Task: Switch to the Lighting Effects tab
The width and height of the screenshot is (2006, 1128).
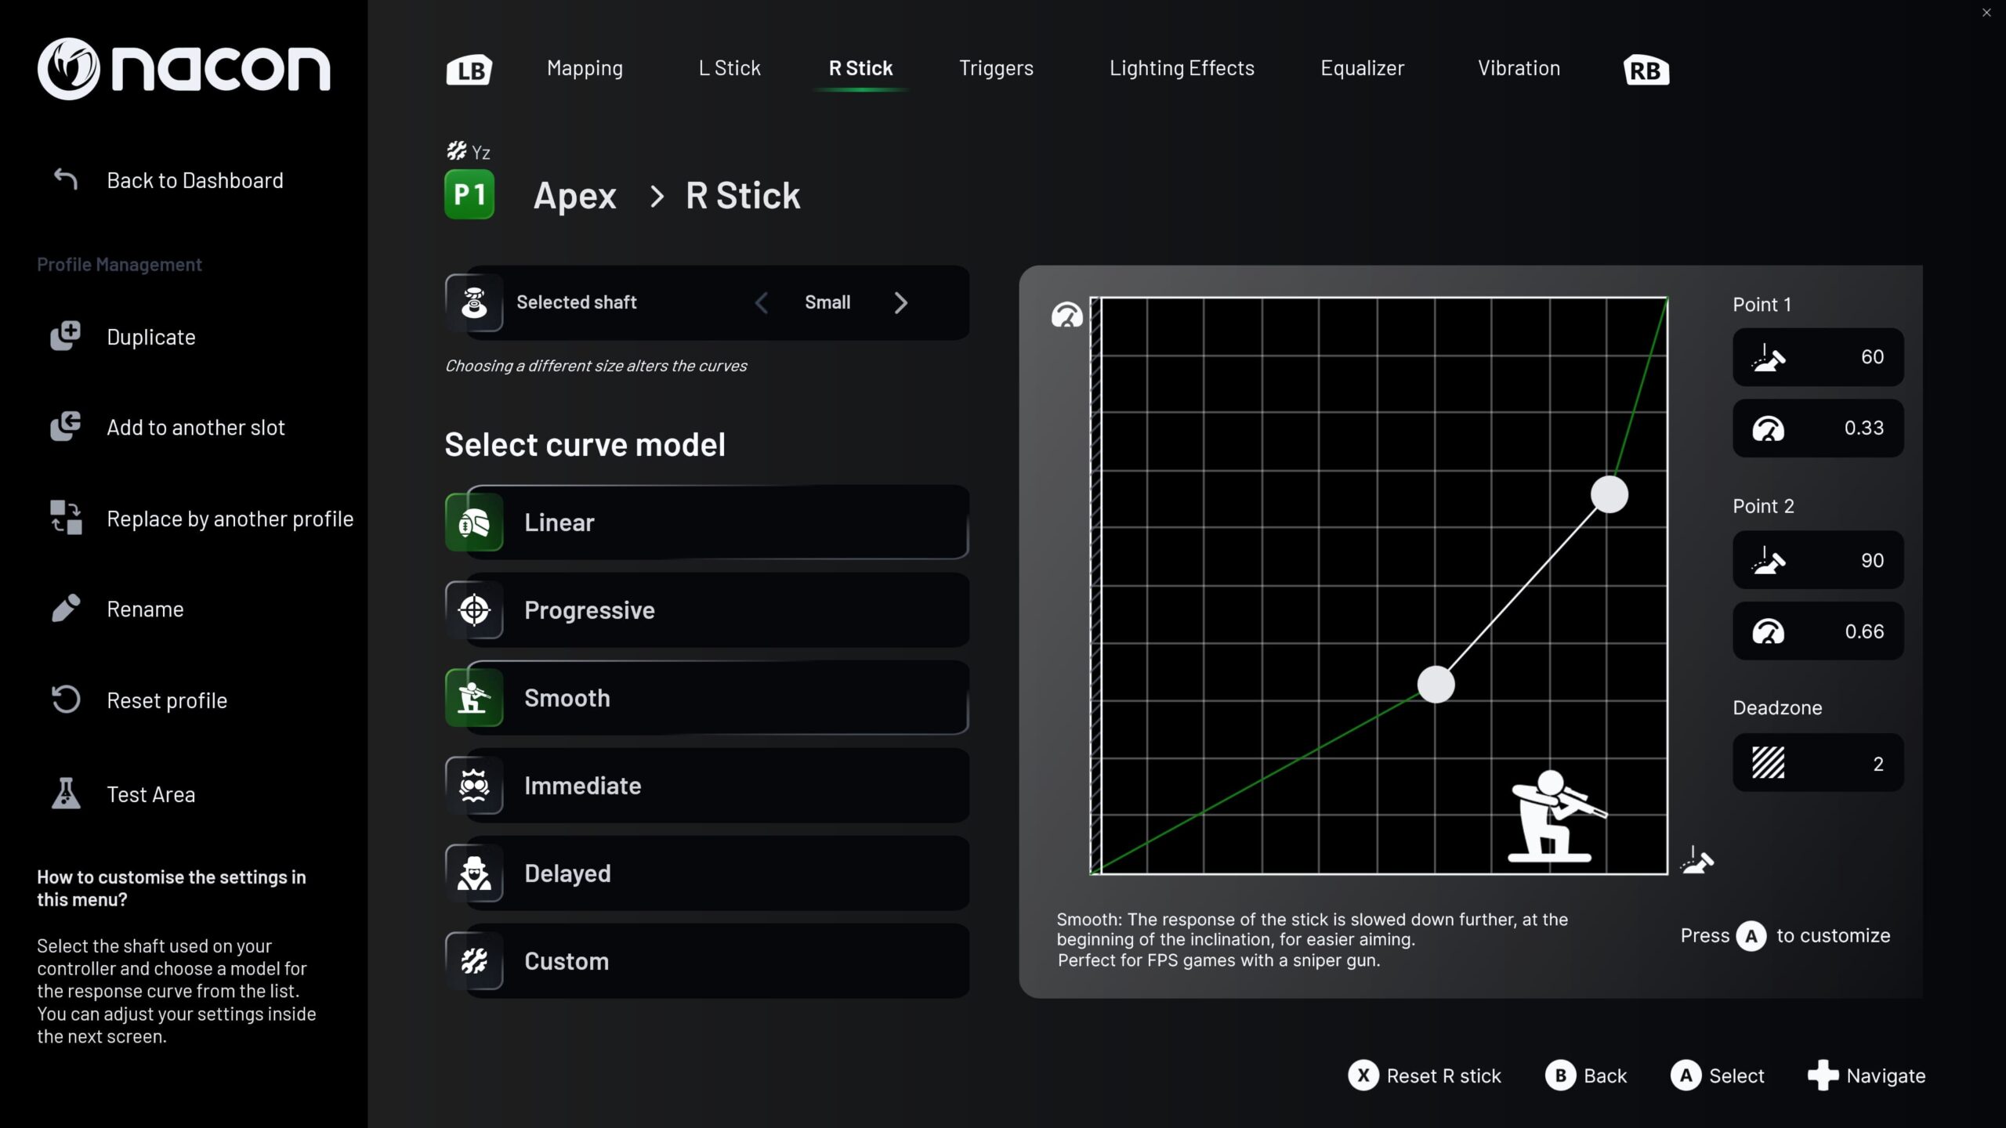Action: 1182,68
